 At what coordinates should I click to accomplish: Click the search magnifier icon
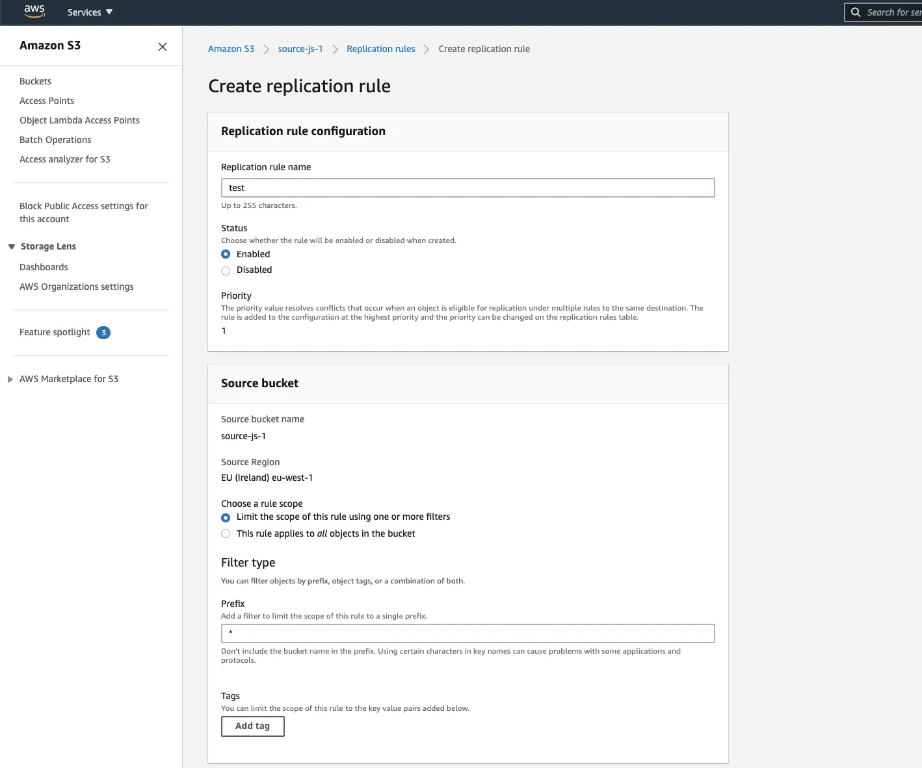click(x=856, y=12)
